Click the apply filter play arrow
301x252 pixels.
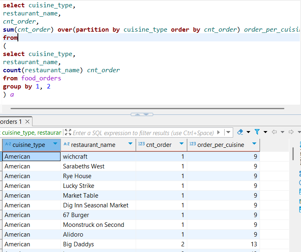219,132
